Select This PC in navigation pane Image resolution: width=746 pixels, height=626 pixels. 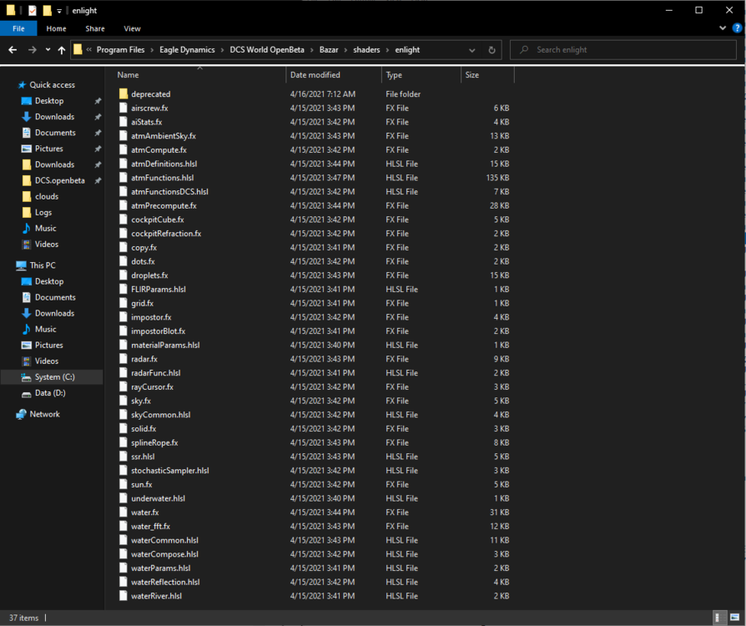(x=43, y=265)
